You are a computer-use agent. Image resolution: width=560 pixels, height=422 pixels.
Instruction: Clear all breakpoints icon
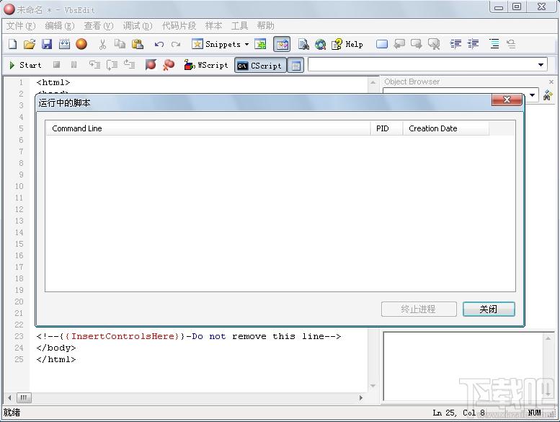point(168,65)
